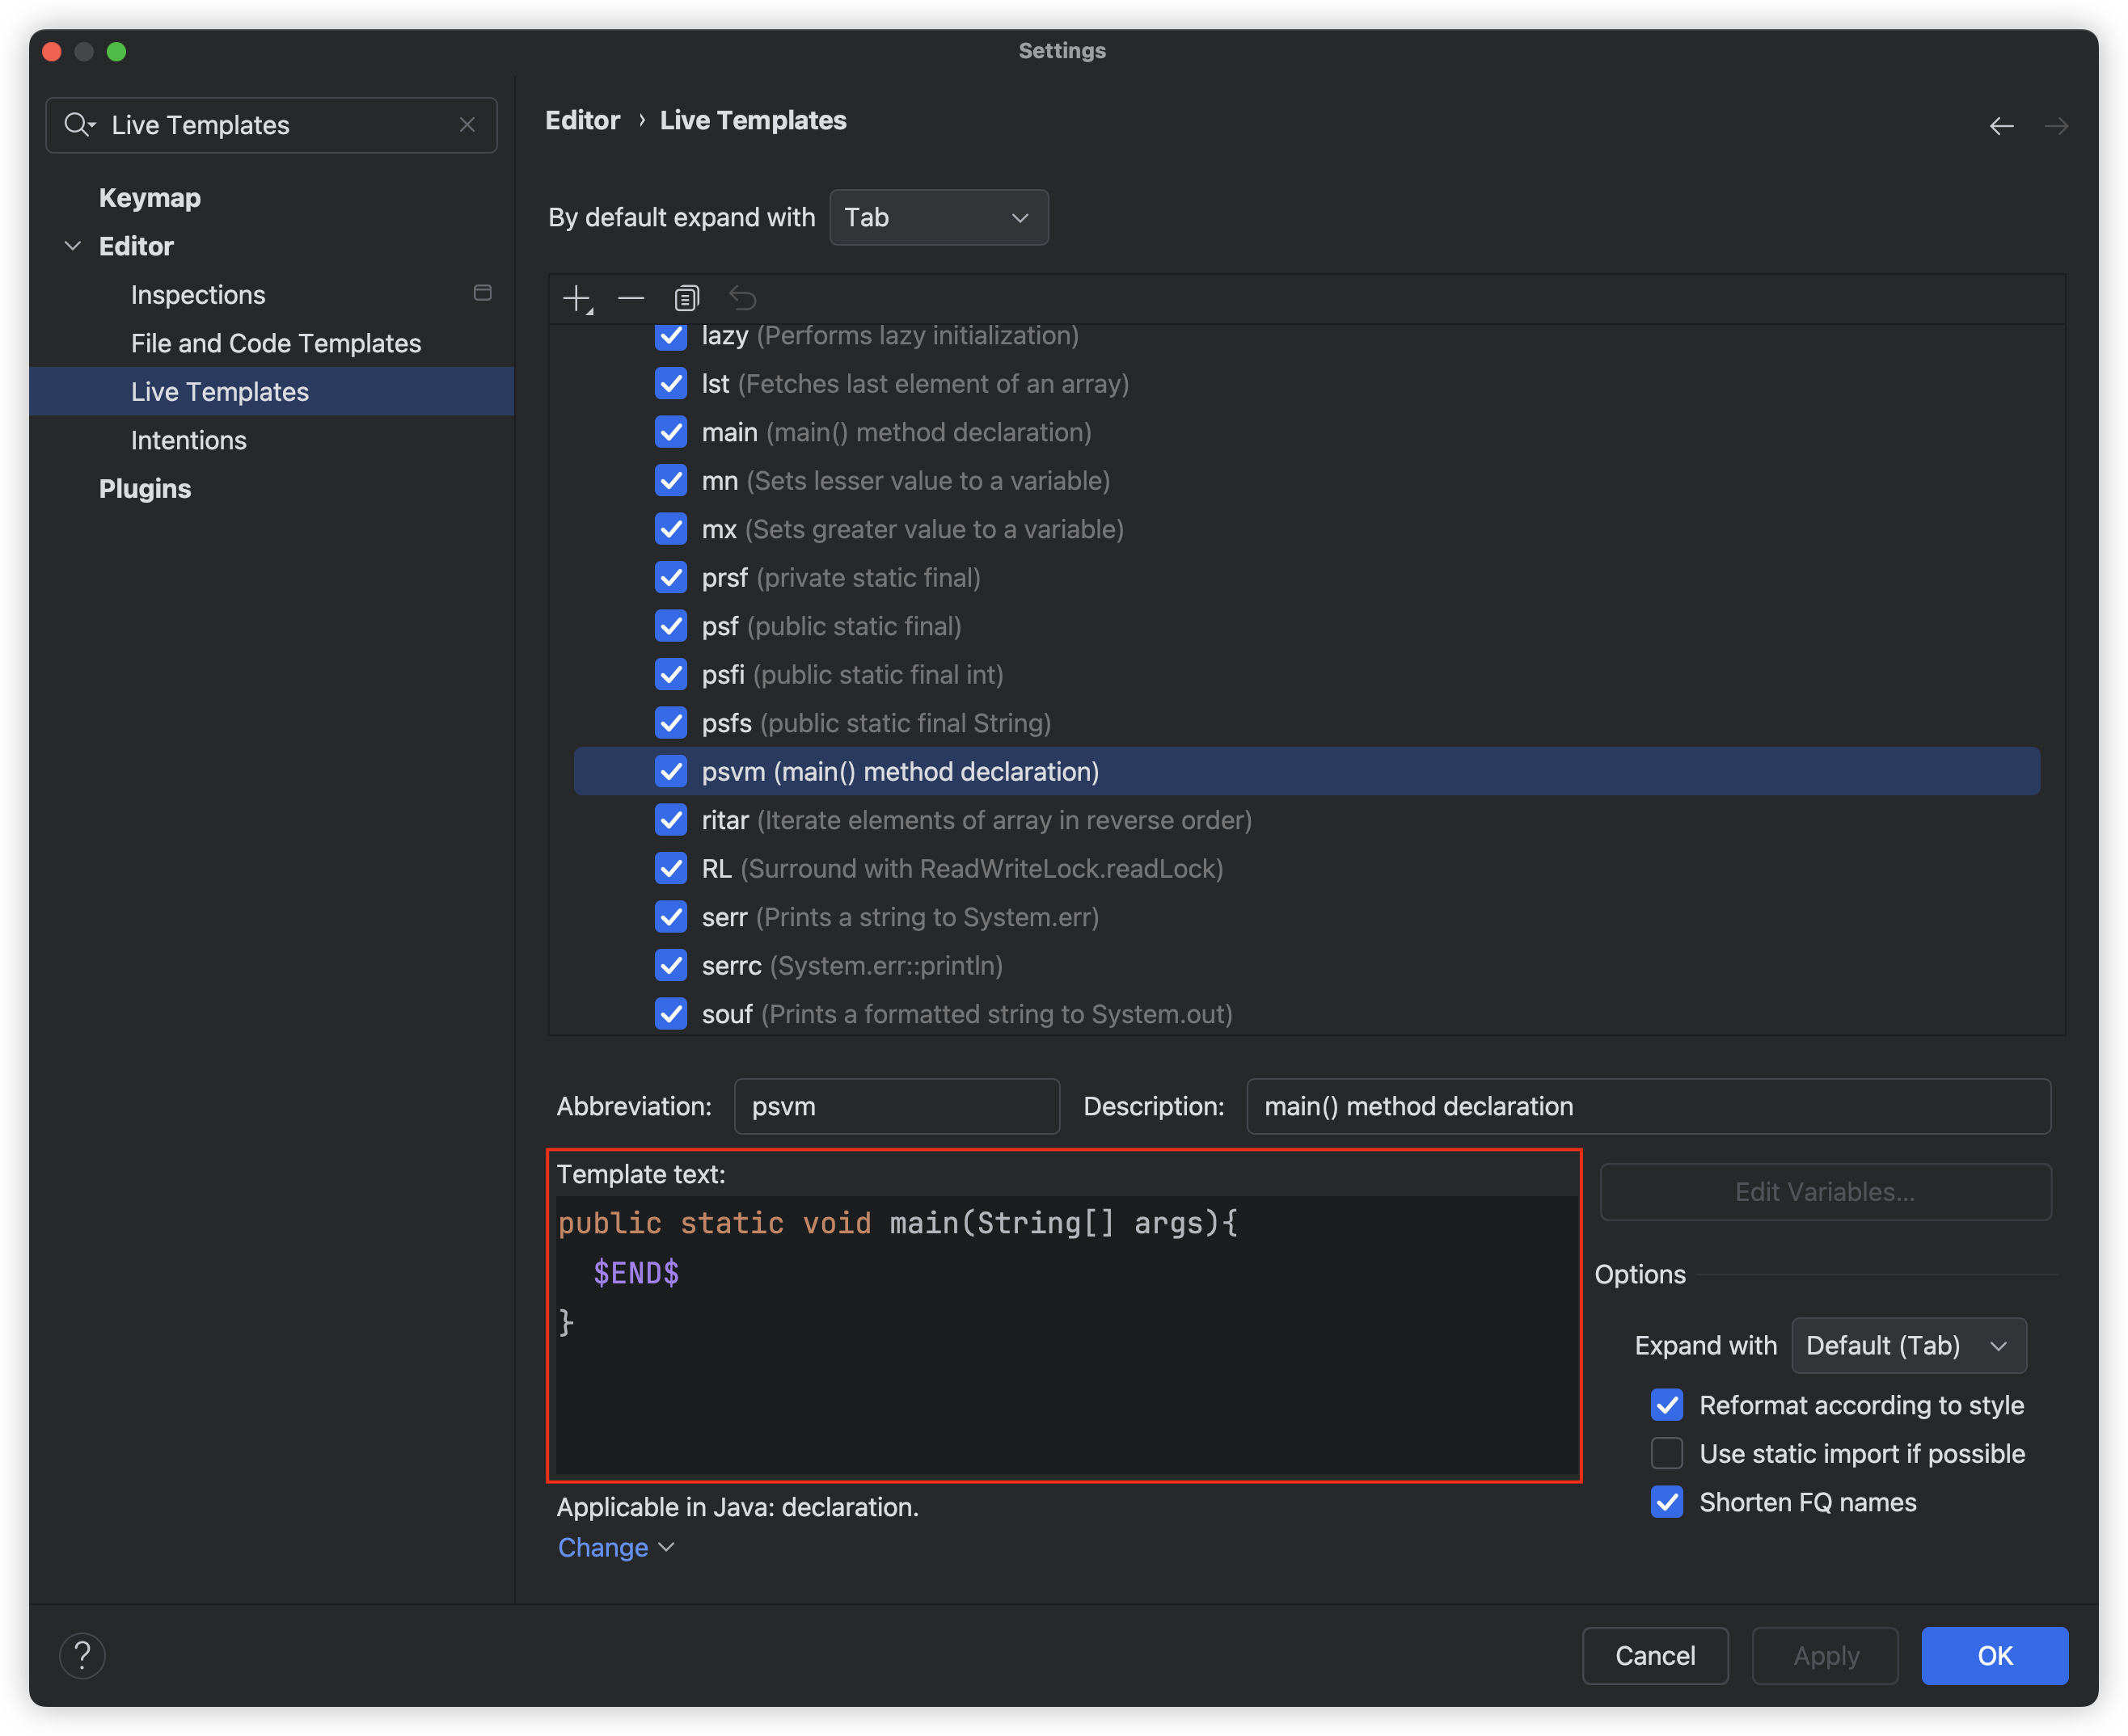Go to the Plugins settings page
This screenshot has width=2128, height=1736.
145,489
